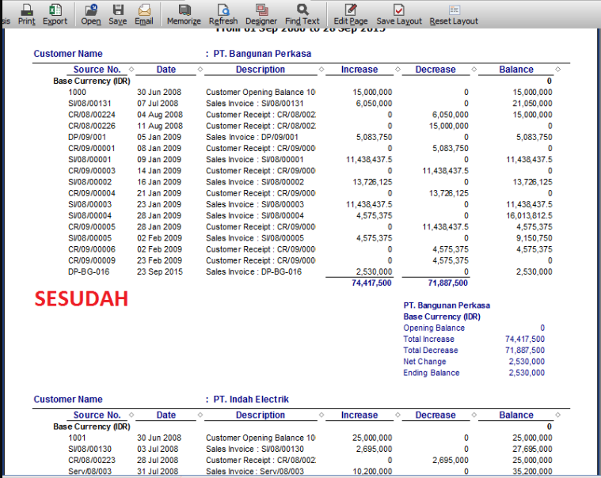The width and height of the screenshot is (601, 478).
Task: Click Ending Balance summary line
Action: pos(474,373)
